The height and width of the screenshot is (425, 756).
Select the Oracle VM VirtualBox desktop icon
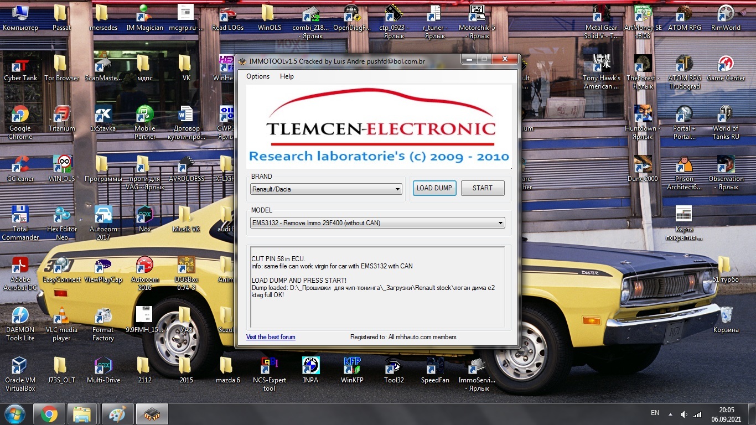coord(20,375)
